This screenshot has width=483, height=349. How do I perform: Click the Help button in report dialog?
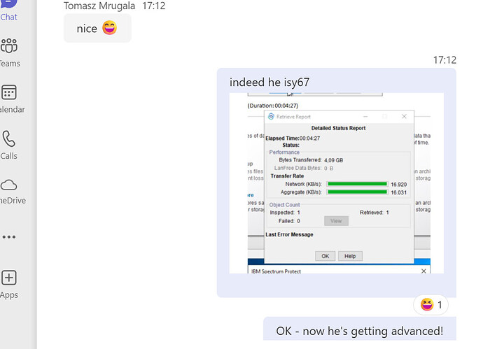point(350,256)
